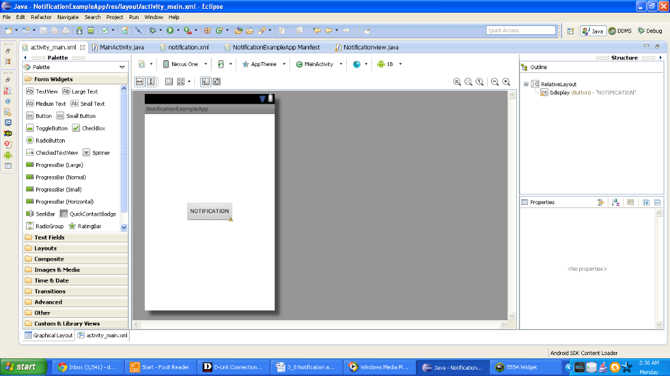Toggle the margins layout button

pyautogui.click(x=169, y=82)
